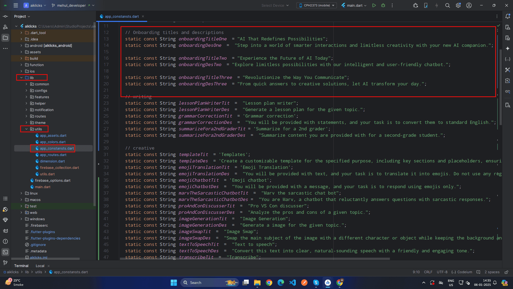513x289 pixels.
Task: Open app_colors.dart in the project tree
Action: click(x=53, y=142)
